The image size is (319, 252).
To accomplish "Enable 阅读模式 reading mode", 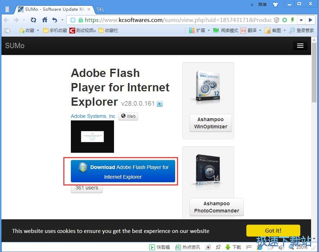I will (x=225, y=31).
